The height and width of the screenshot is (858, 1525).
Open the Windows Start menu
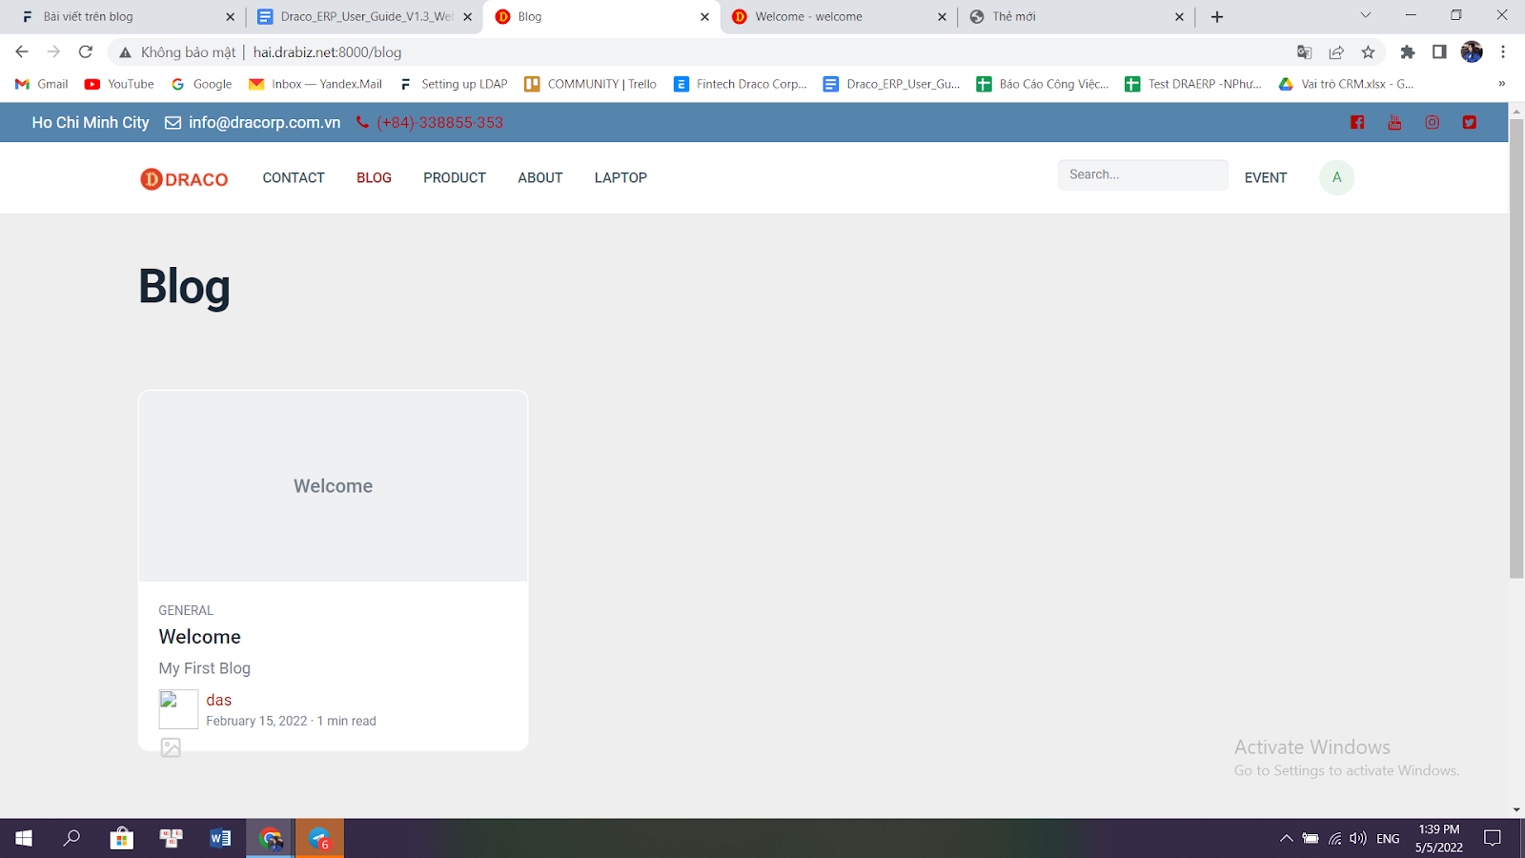tap(24, 838)
